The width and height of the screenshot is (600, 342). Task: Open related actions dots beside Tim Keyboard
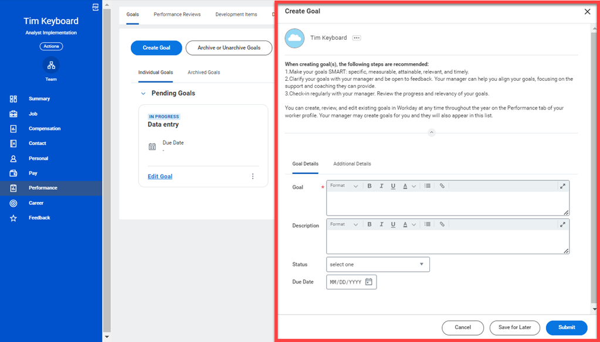pos(357,38)
